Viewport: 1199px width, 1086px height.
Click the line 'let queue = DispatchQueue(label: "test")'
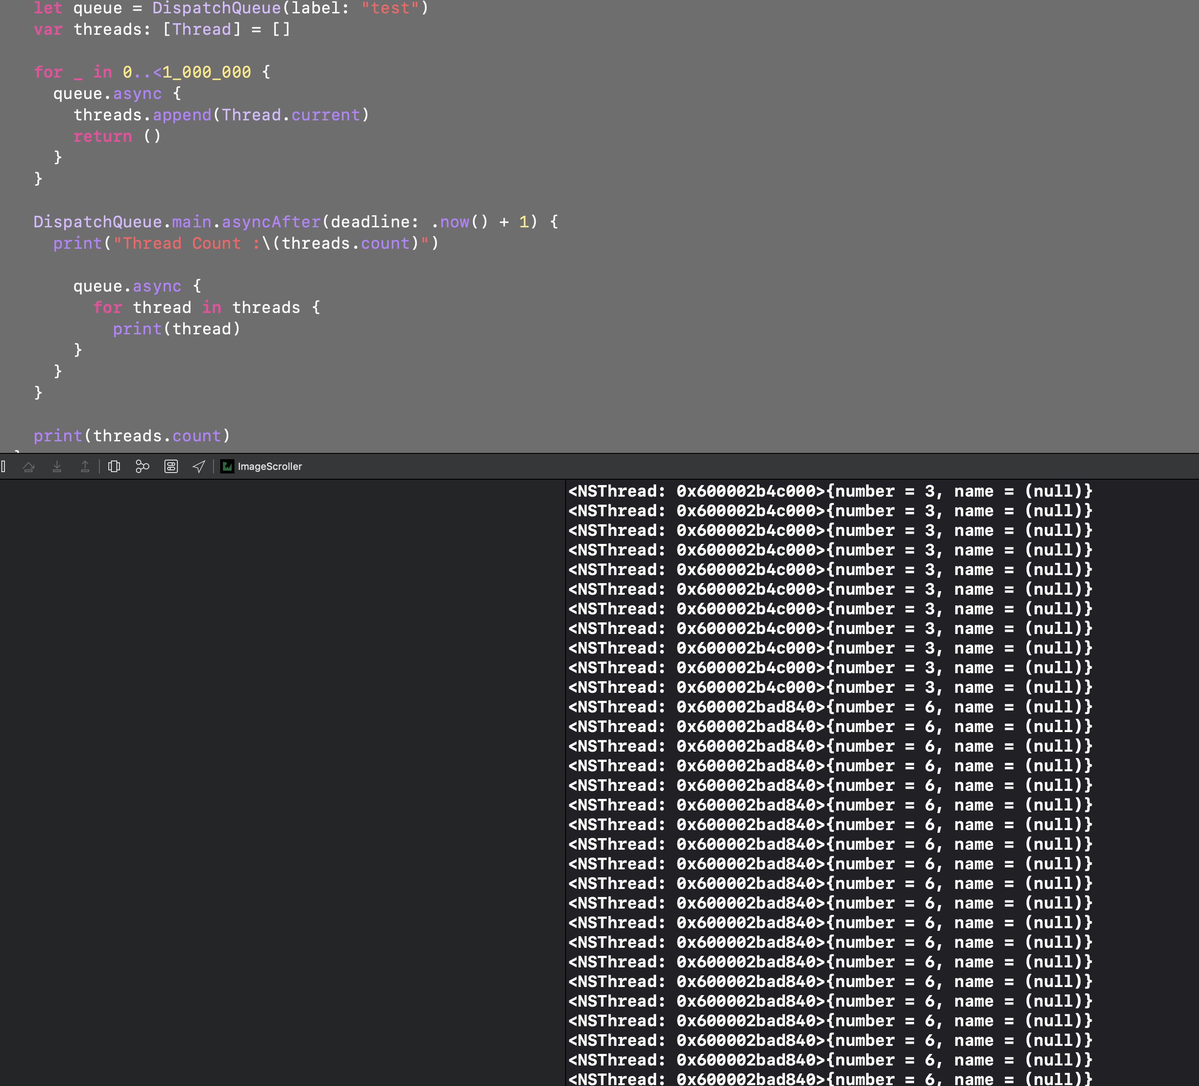[231, 8]
